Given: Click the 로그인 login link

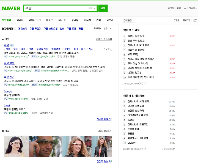Looking at the screenshot, I should tap(171, 8).
